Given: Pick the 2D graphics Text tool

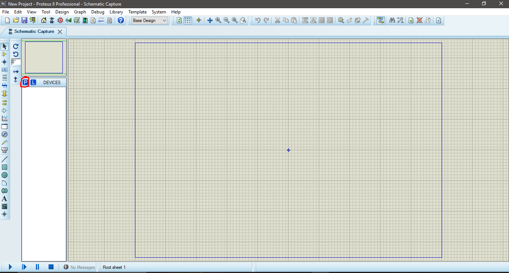Looking at the screenshot, I should click(4, 199).
